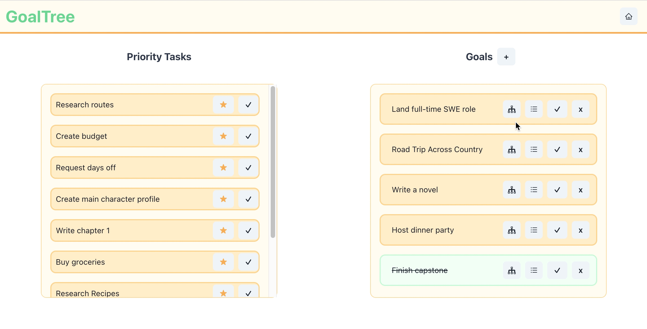This screenshot has height=329, width=647.
Task: Complete the Land full-time SWE role goal
Action: [x=557, y=109]
